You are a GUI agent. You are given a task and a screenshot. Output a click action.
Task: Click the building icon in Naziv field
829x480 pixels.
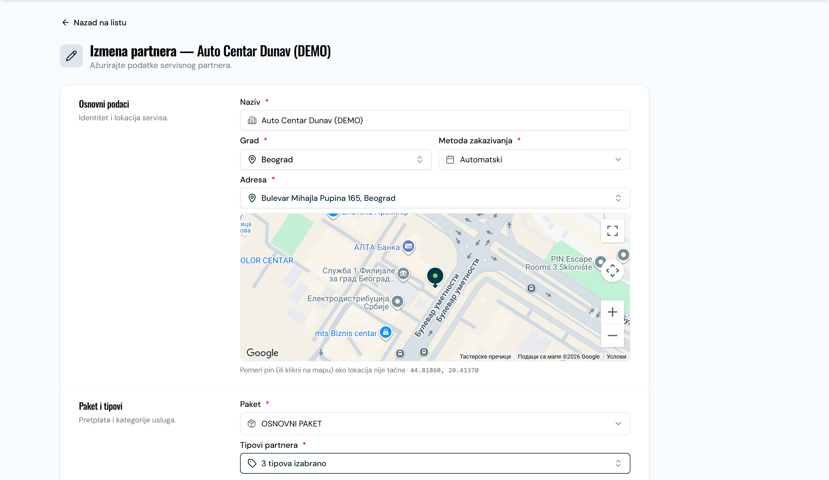click(252, 120)
